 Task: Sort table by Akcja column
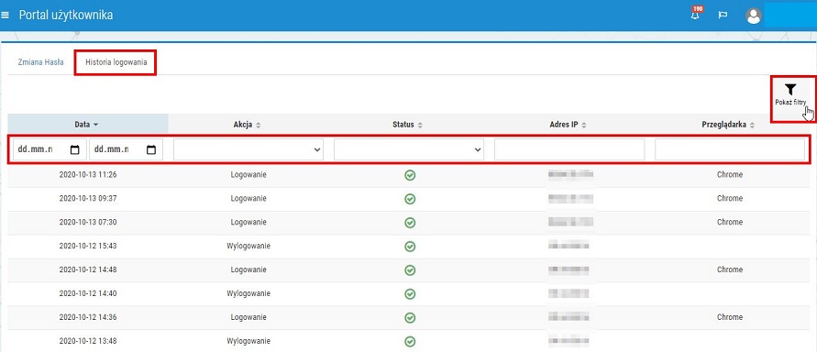point(248,125)
